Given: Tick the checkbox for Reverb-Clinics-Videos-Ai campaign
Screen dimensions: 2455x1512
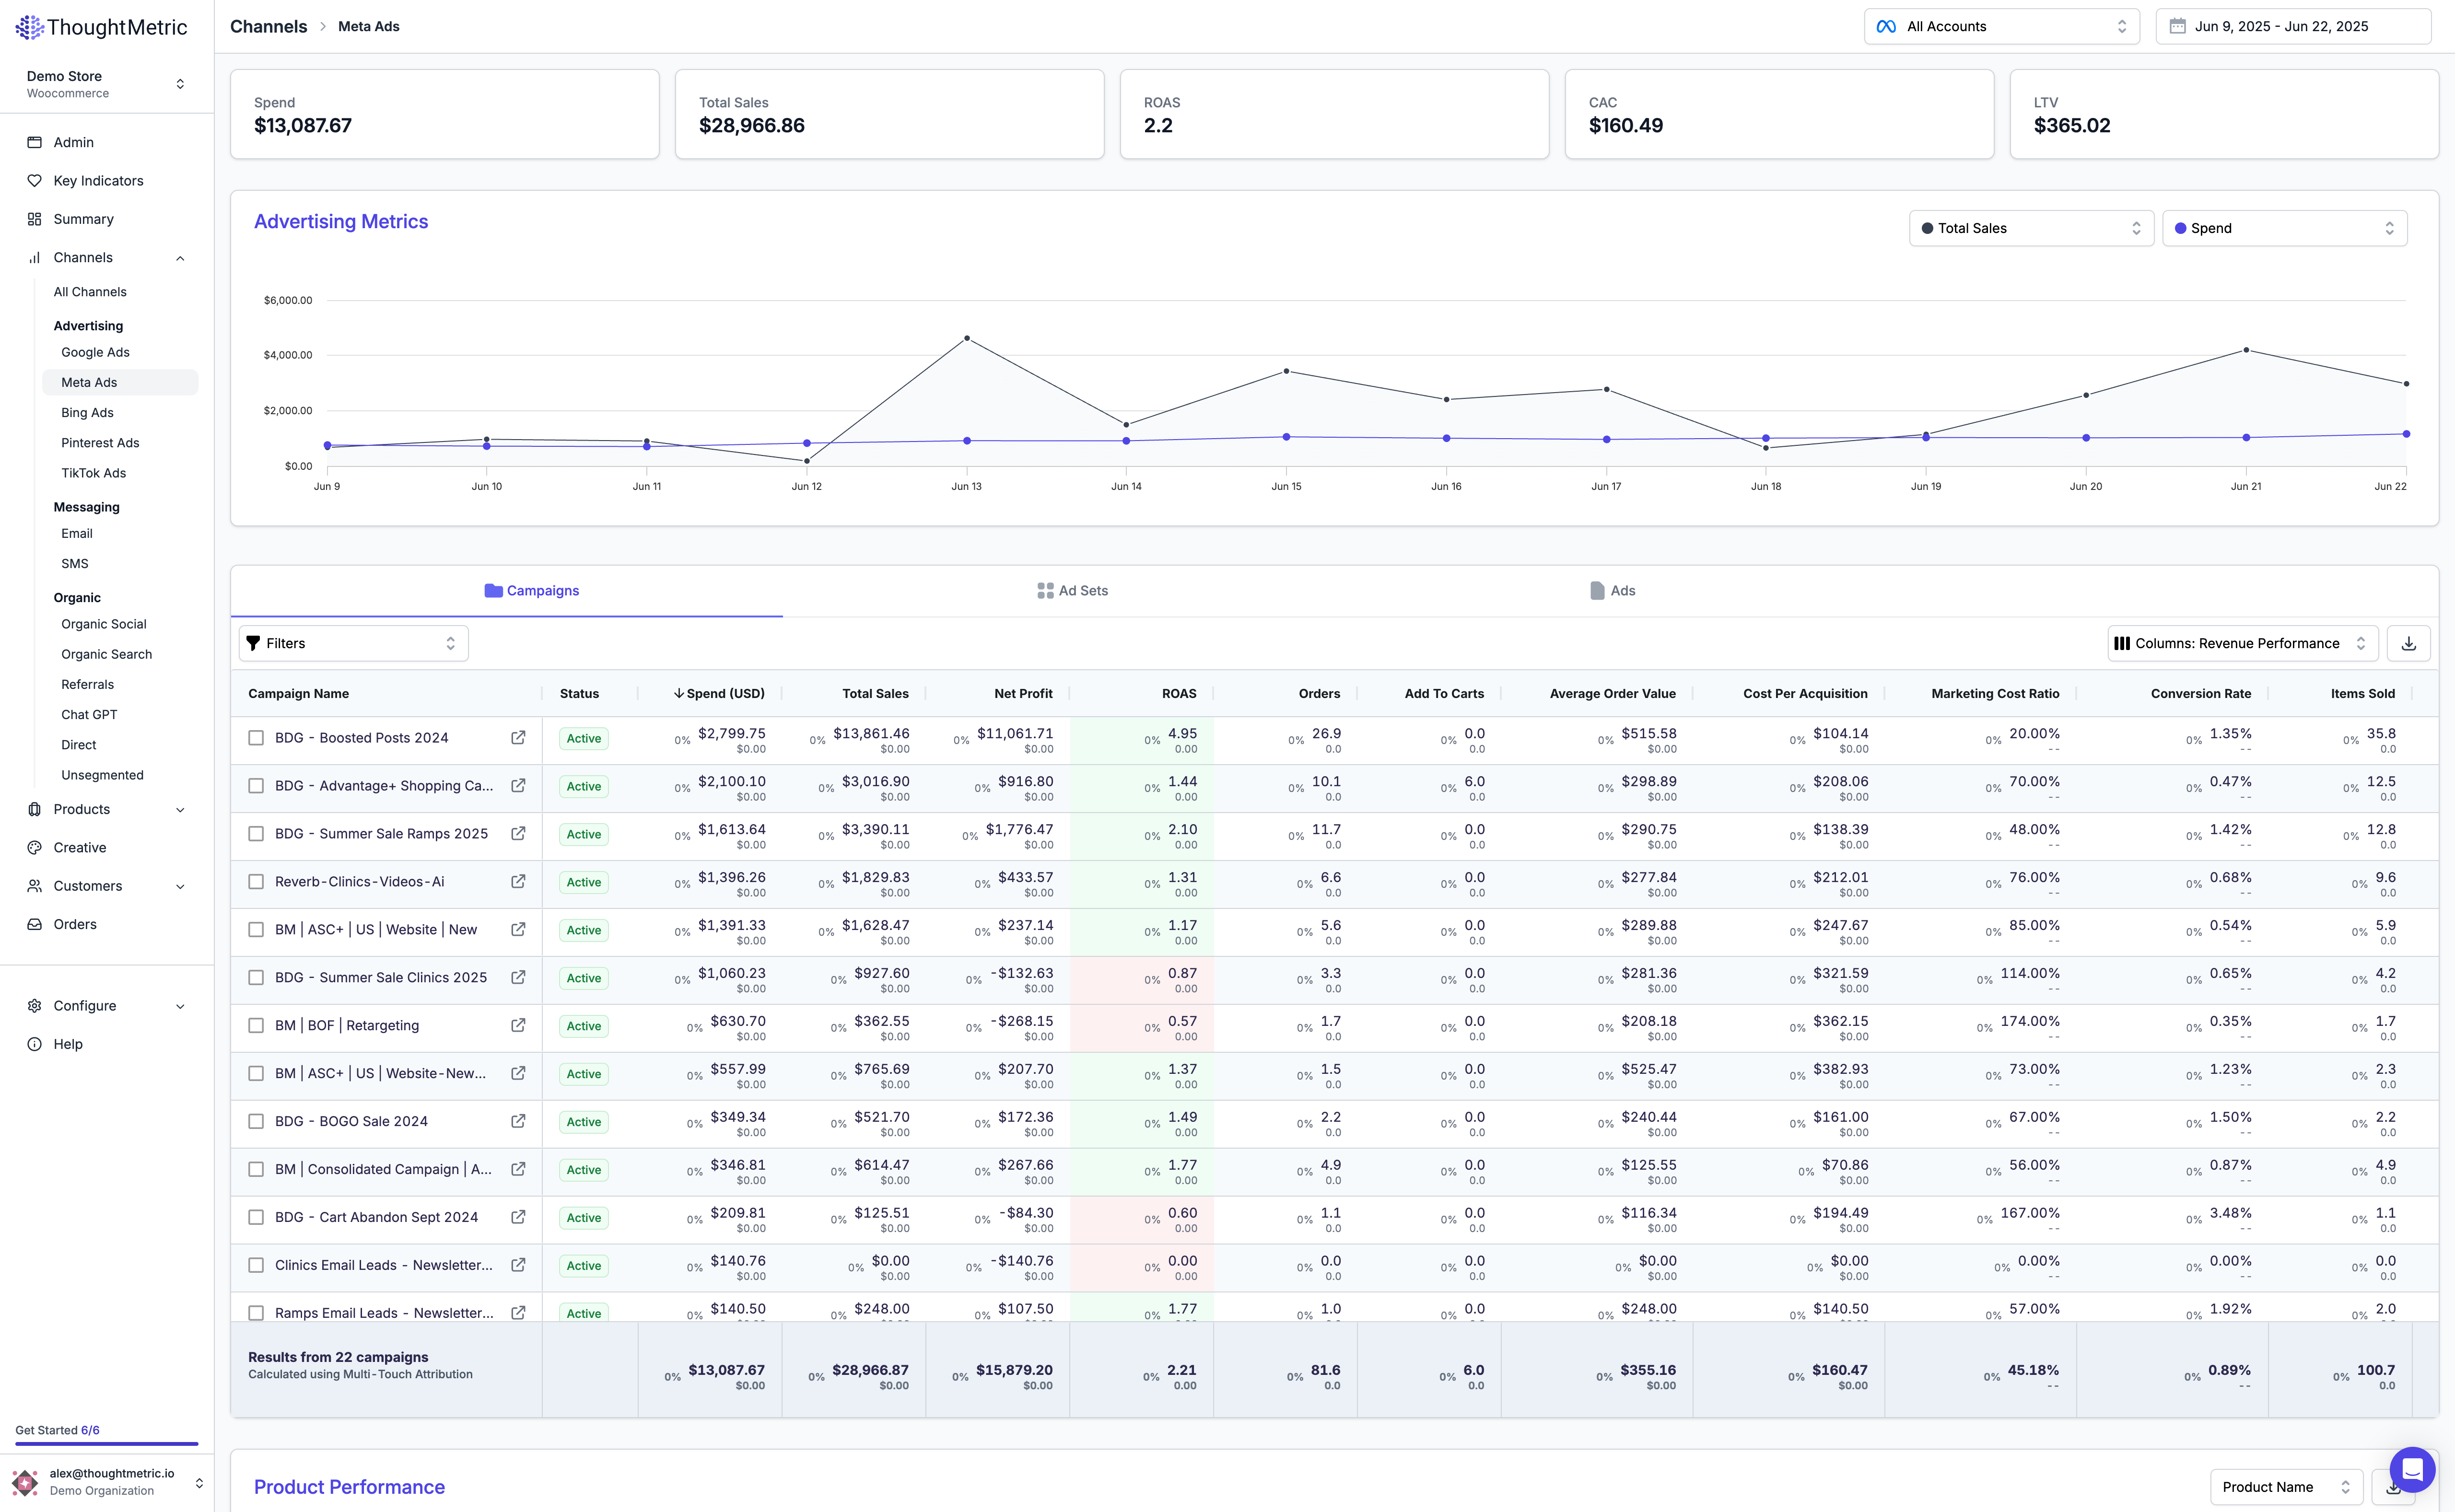Looking at the screenshot, I should [x=256, y=882].
